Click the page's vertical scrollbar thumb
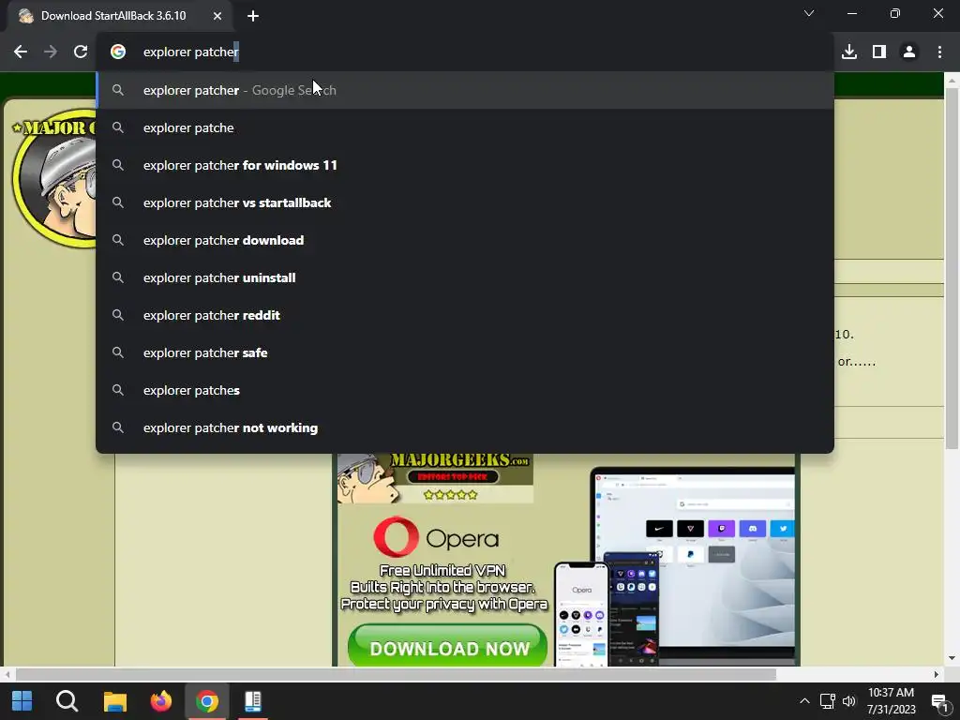960x720 pixels. [x=952, y=268]
